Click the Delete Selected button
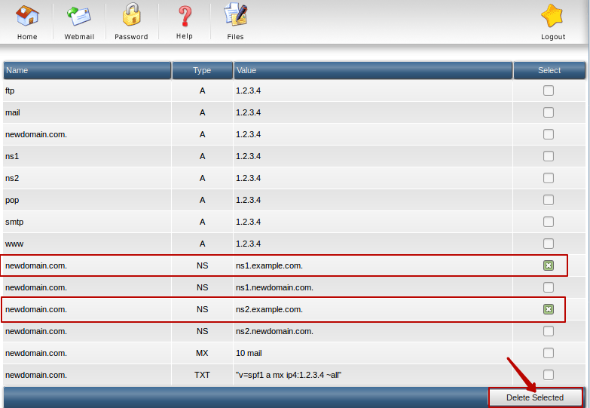 coord(535,397)
